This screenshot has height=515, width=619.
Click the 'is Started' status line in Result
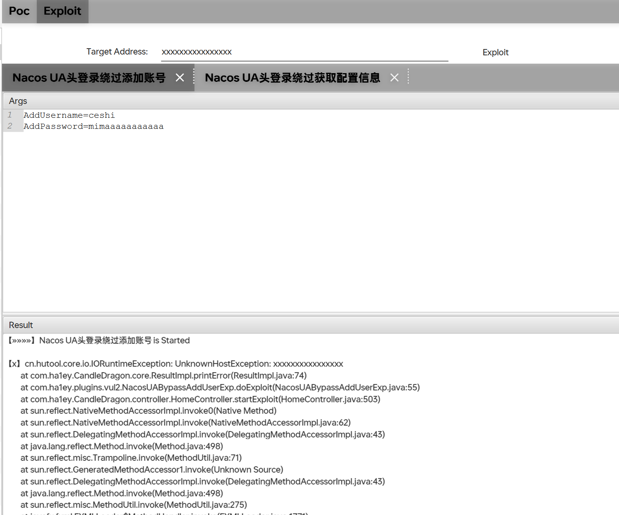pos(99,340)
